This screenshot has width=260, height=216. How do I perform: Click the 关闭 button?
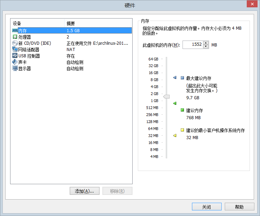(207, 207)
